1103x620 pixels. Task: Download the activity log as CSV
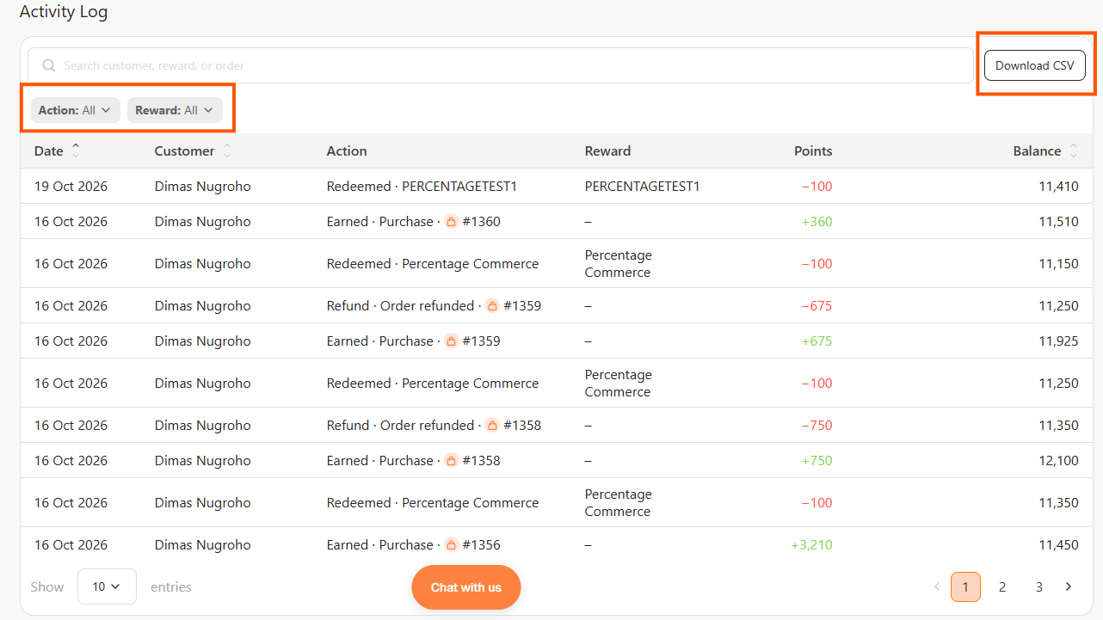point(1035,65)
